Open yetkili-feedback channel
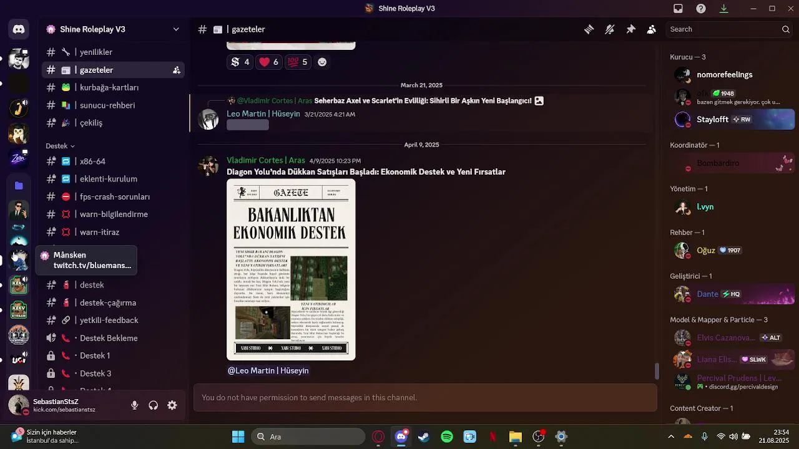Viewport: 799px width, 449px height. [114, 321]
